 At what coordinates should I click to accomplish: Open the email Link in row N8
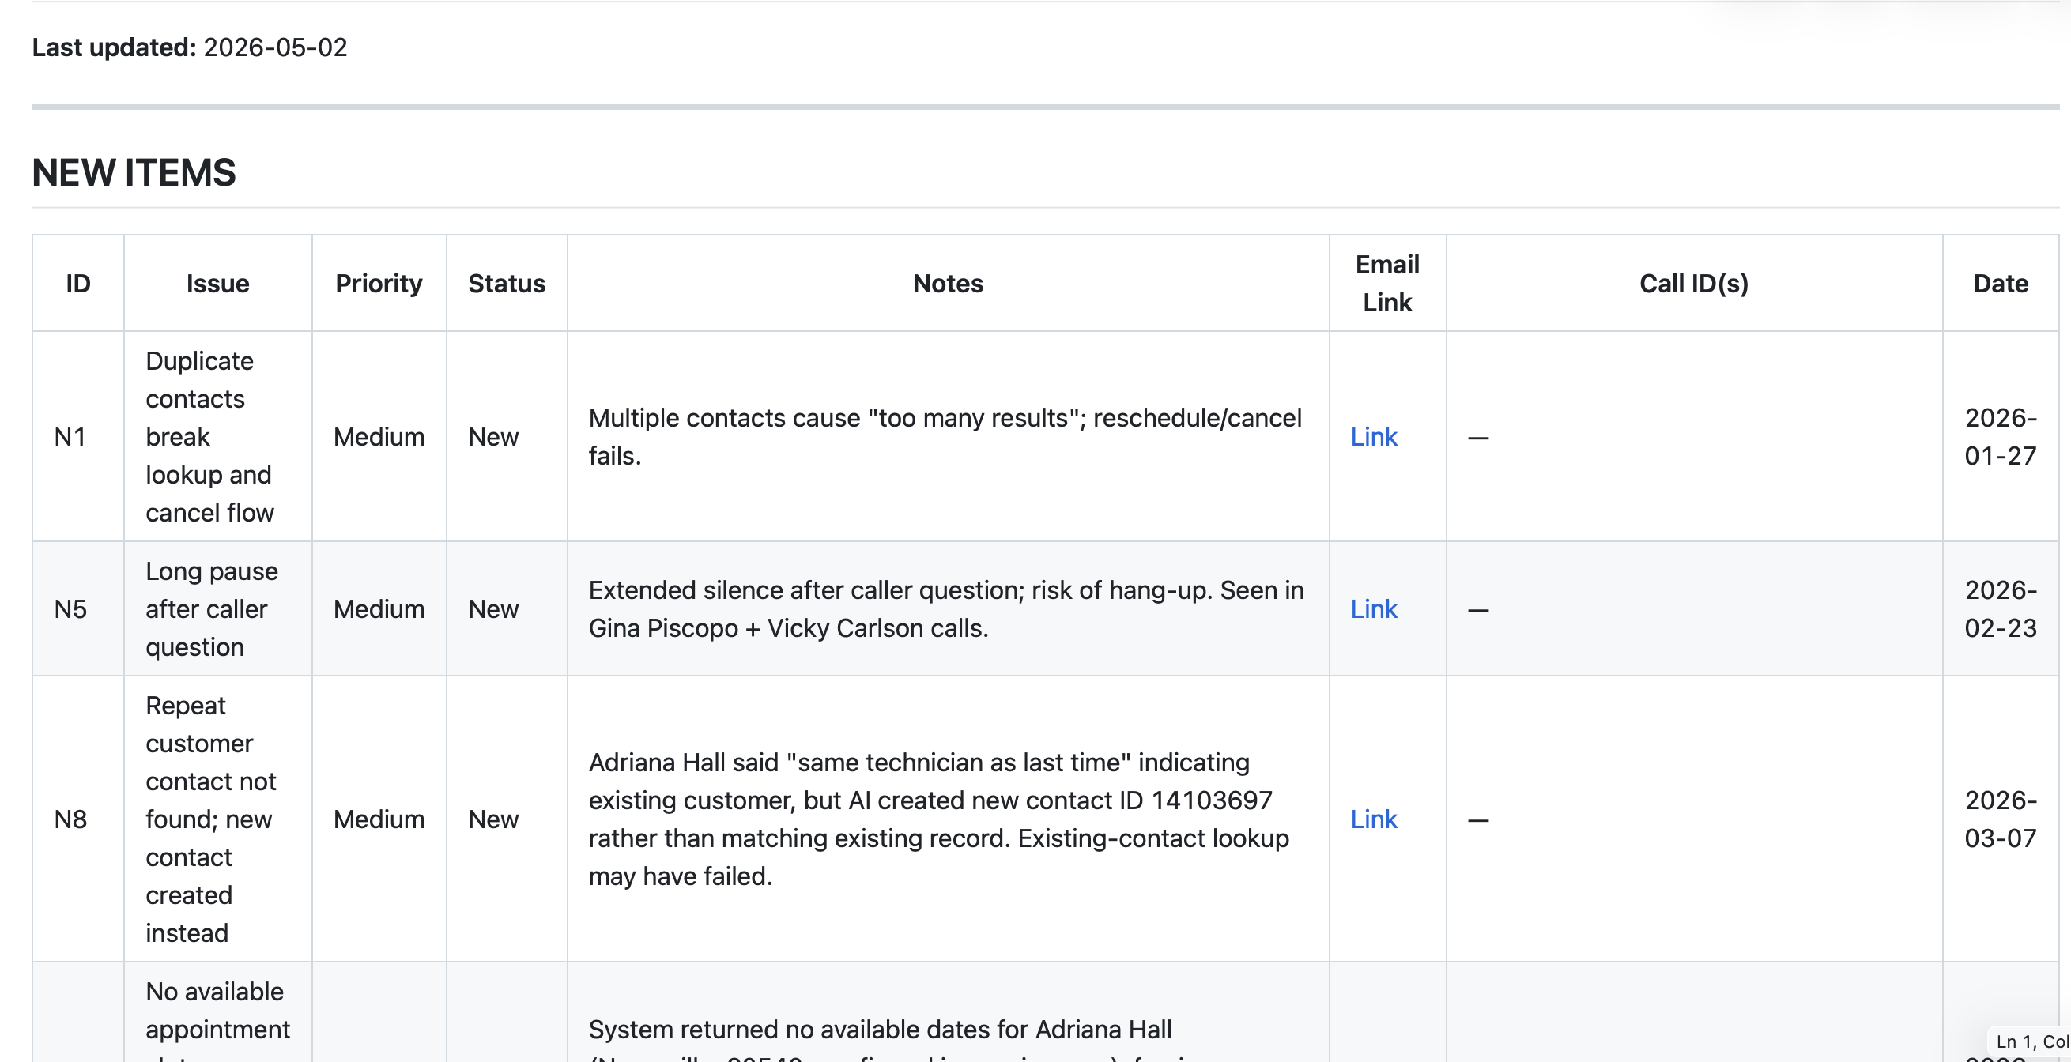(1373, 819)
